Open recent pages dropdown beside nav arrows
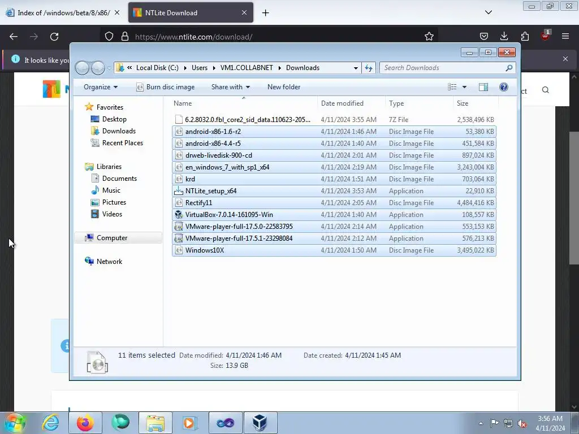Viewport: 579px width, 434px height. 109,68
